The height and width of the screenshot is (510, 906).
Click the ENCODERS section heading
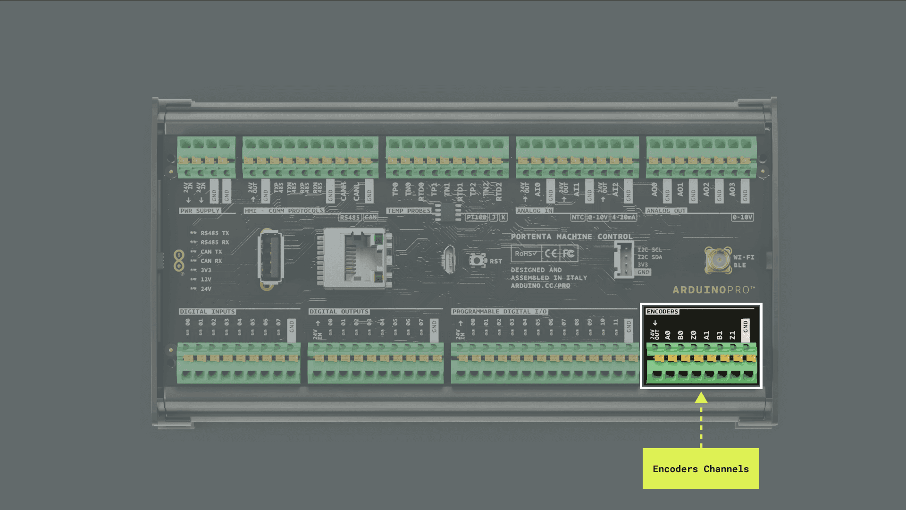[662, 312]
